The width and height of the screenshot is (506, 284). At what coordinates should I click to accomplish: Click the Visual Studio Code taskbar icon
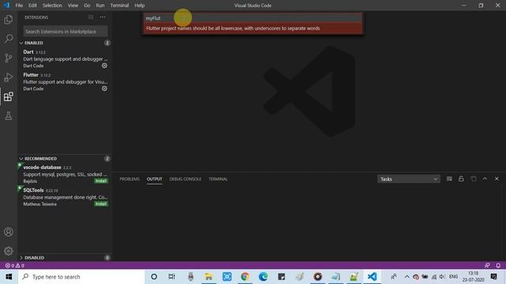click(x=372, y=277)
